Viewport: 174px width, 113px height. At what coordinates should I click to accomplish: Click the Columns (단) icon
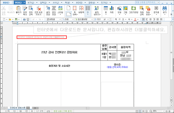click(x=88, y=11)
